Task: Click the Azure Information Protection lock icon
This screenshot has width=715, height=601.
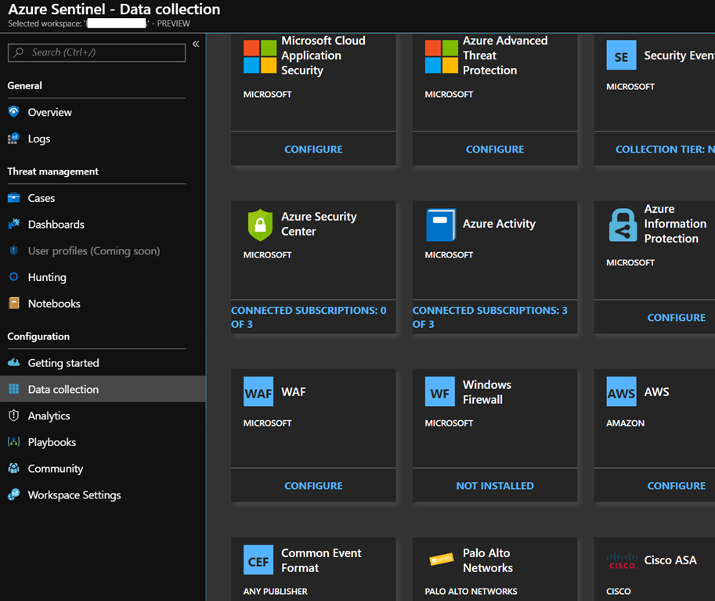Action: tap(623, 225)
